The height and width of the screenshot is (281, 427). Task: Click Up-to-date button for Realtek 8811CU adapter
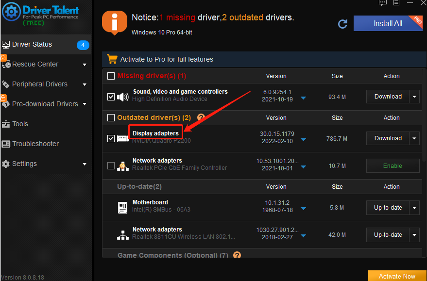(388, 235)
